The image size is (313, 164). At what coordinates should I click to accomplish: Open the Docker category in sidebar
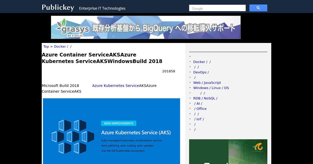(202, 62)
